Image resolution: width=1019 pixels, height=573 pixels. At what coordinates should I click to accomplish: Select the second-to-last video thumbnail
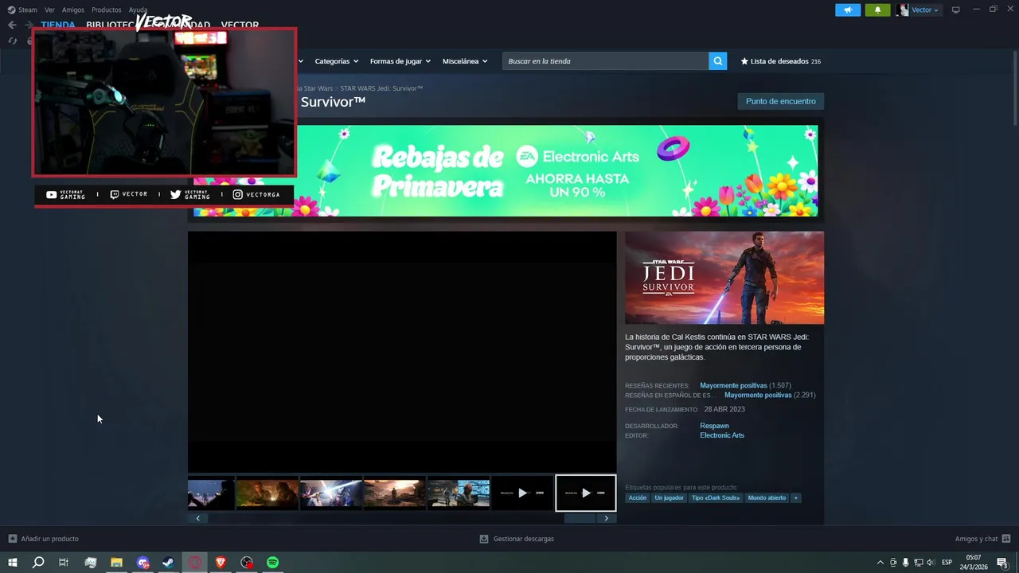[522, 493]
